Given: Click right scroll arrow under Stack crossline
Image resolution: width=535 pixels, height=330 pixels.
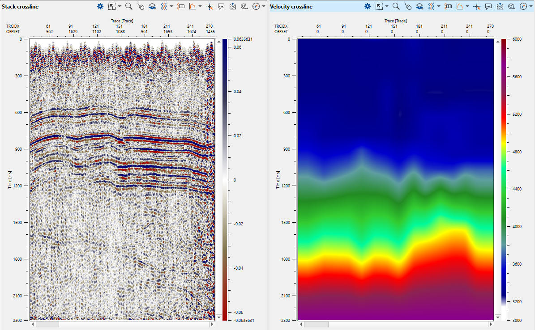Looking at the screenshot, I should pos(213,324).
